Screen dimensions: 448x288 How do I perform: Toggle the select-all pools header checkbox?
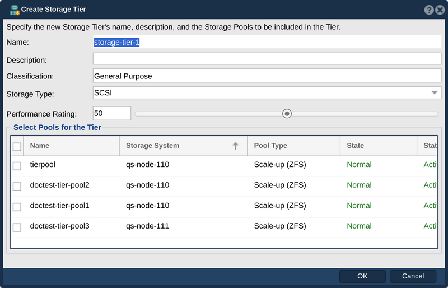(17, 147)
